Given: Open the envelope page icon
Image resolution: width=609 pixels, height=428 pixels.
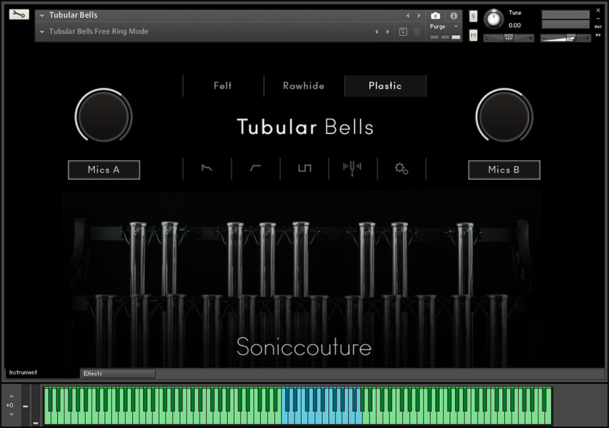Looking at the screenshot, I should [x=207, y=168].
